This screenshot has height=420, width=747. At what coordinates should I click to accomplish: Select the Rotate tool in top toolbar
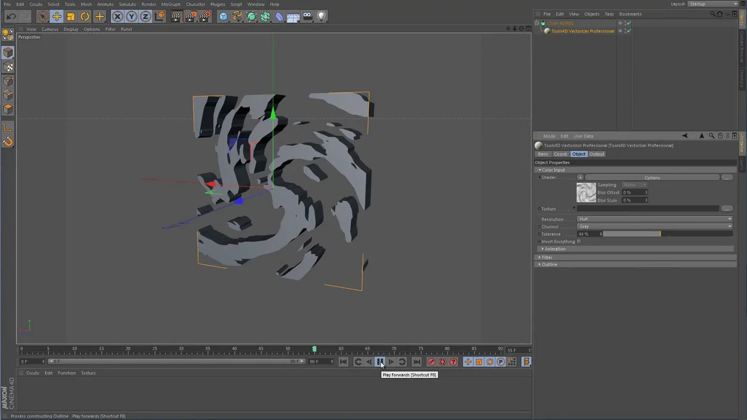tap(85, 17)
